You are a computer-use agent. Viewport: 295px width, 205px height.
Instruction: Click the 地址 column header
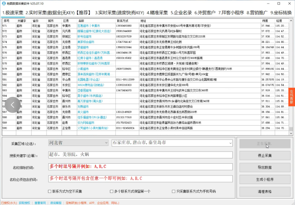200,21
